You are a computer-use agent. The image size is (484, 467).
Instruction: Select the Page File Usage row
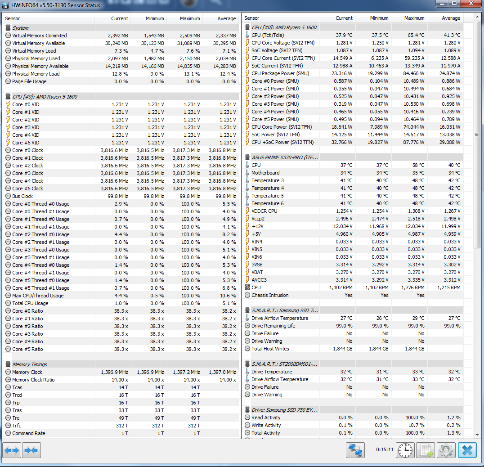121,81
